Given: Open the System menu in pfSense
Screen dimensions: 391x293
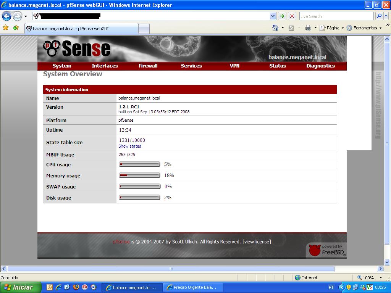Looking at the screenshot, I should (61, 66).
